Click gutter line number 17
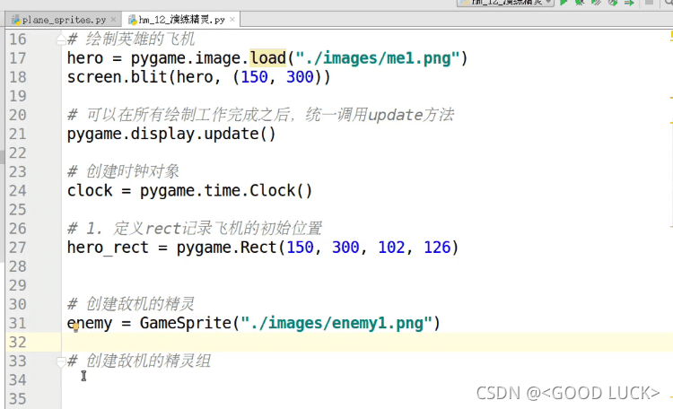This screenshot has width=673, height=409. point(18,58)
